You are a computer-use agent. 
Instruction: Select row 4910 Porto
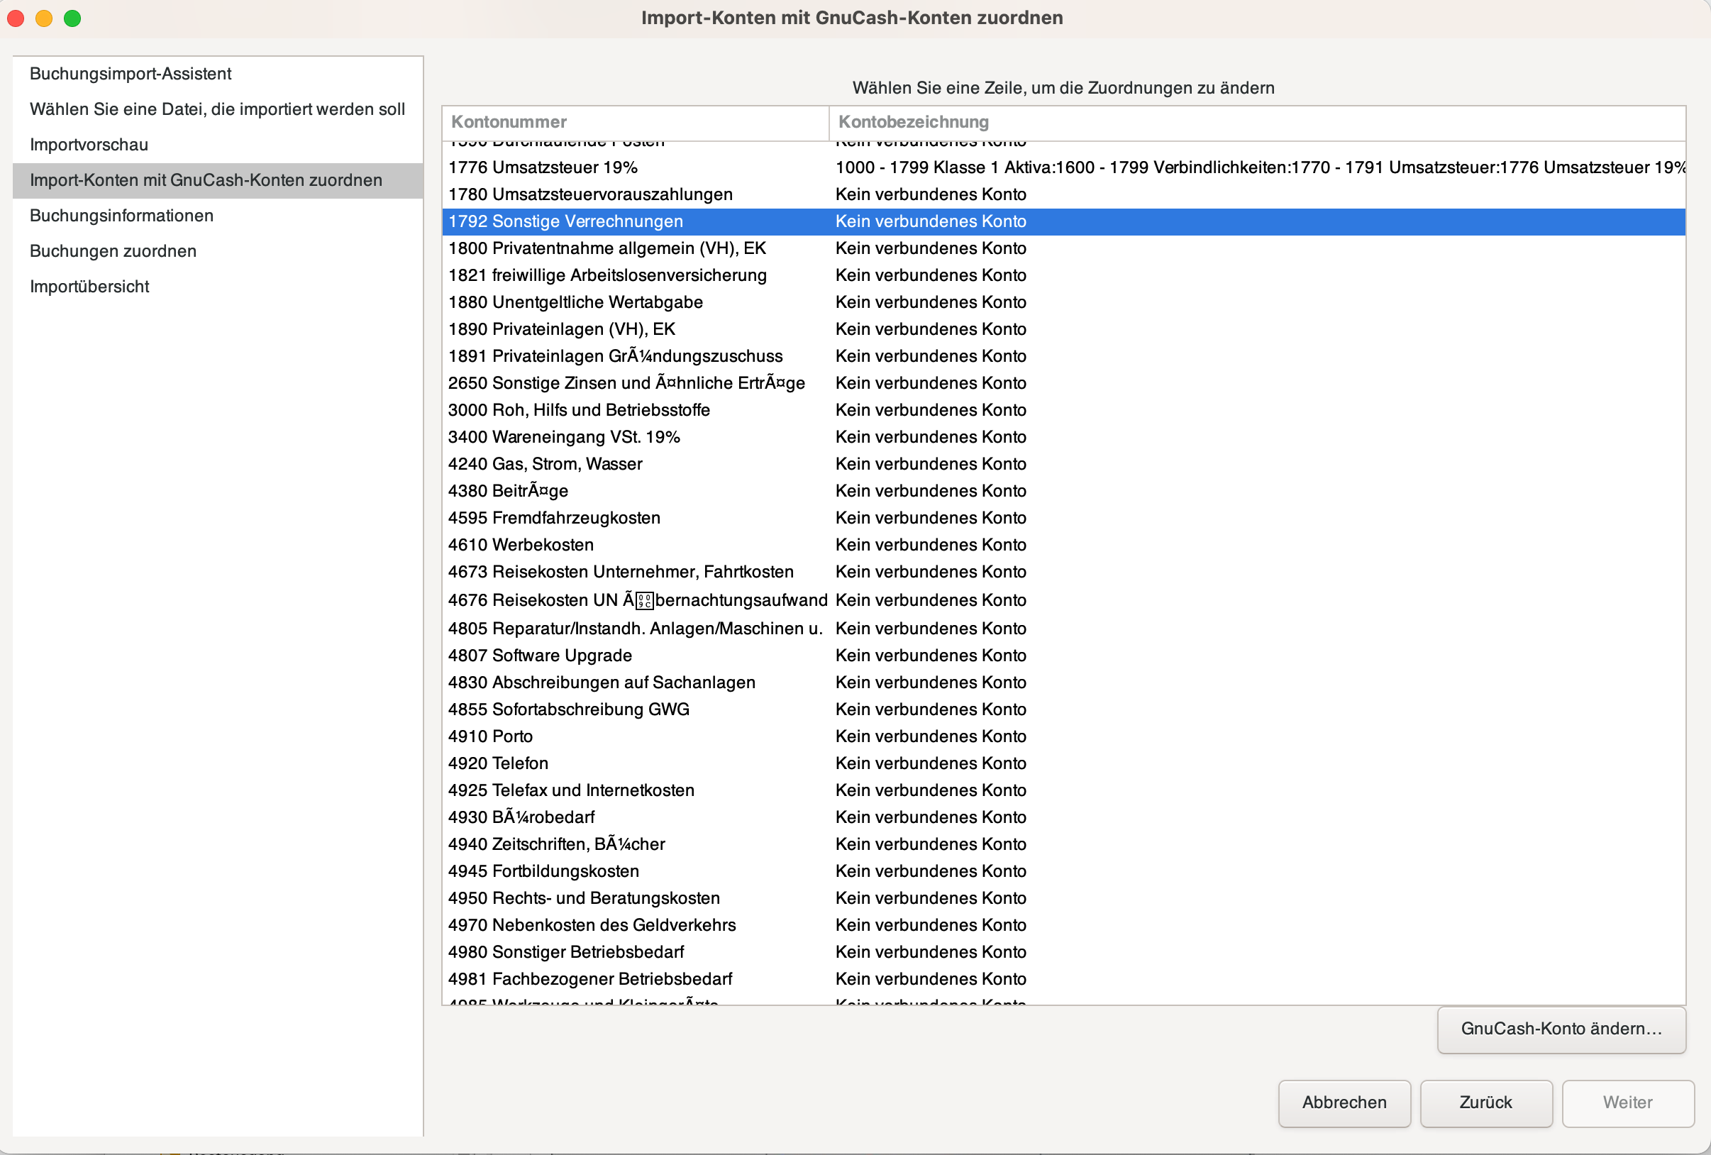[1063, 737]
